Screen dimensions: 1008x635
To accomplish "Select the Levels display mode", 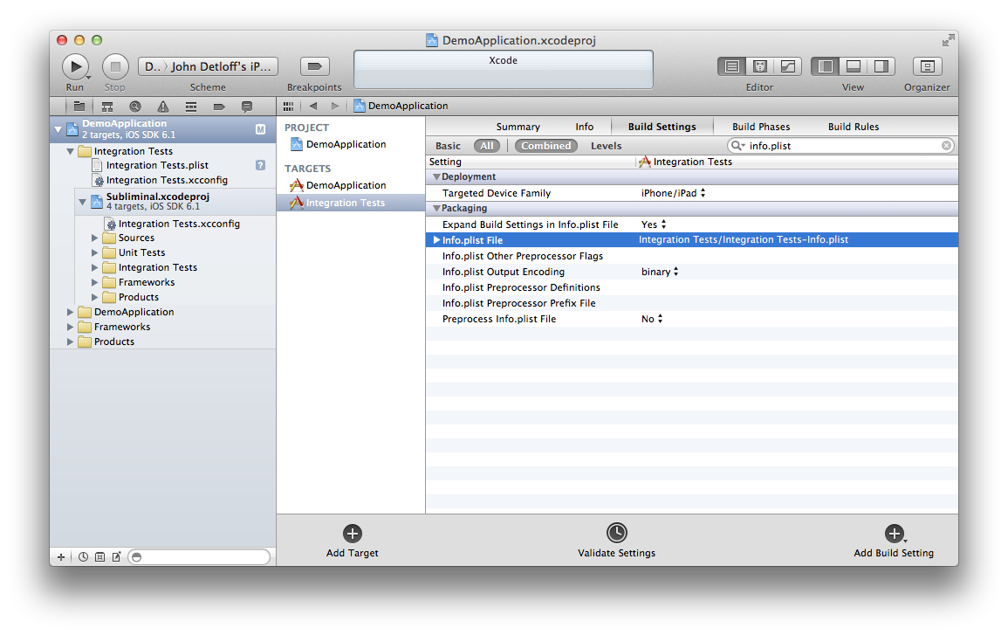I will [x=607, y=146].
